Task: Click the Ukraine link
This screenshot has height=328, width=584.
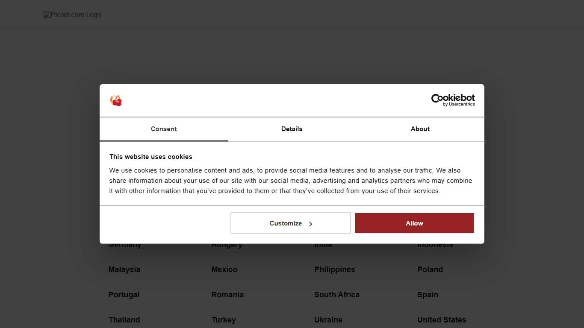Action: coord(328,319)
